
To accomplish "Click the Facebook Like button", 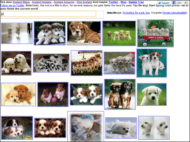I will click(177, 3).
